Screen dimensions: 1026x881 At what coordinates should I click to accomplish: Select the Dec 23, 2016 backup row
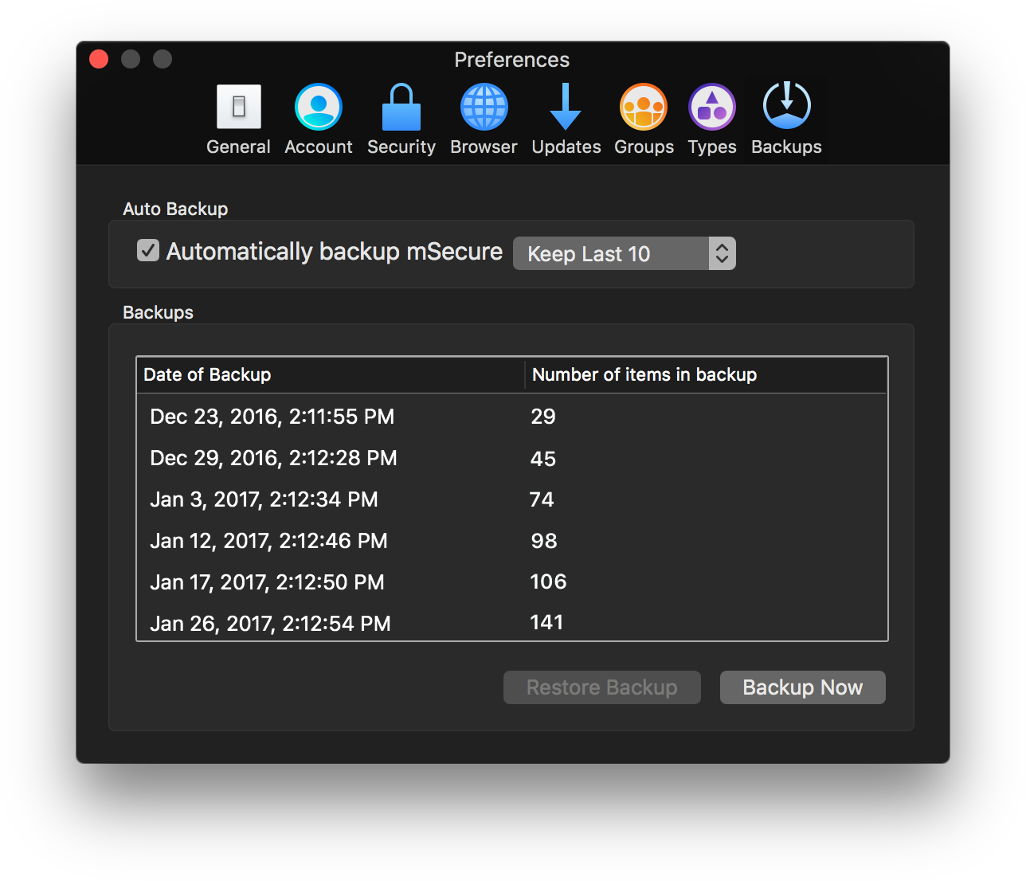pyautogui.click(x=511, y=417)
